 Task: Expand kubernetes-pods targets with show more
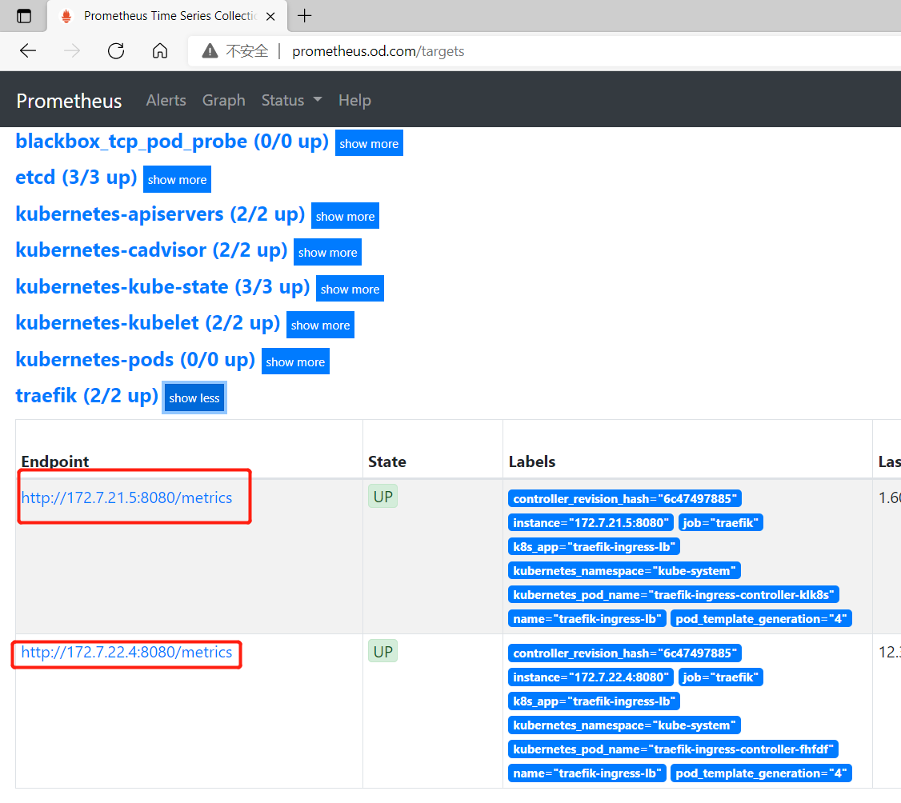coord(295,362)
